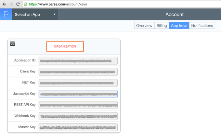
Task: Click the Application ID field
Action: pos(78,61)
